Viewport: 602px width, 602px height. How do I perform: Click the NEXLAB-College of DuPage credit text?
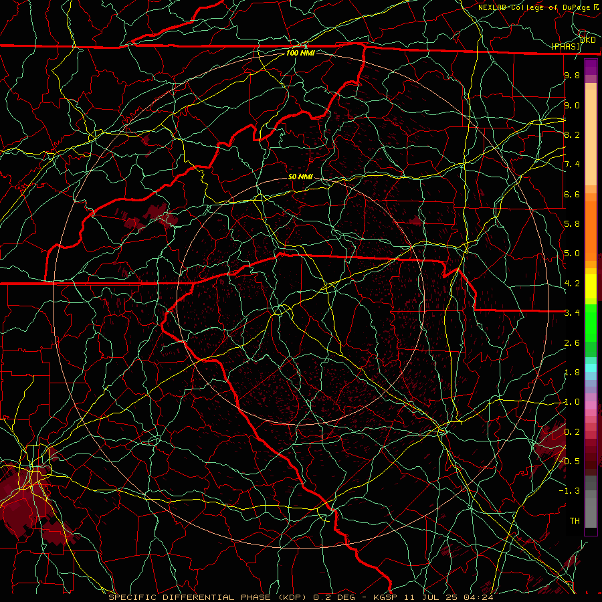pos(534,7)
